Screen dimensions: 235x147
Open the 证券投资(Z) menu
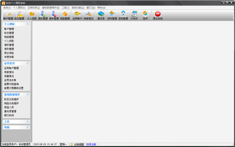34,8
